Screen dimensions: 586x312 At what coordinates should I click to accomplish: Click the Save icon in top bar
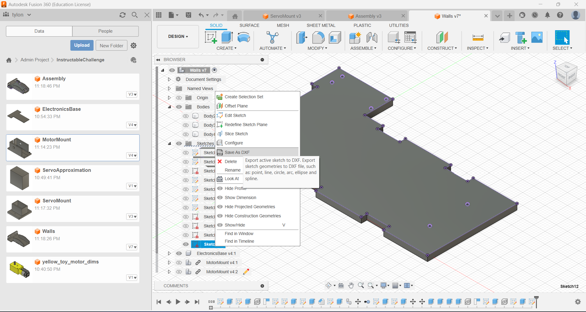[189, 15]
